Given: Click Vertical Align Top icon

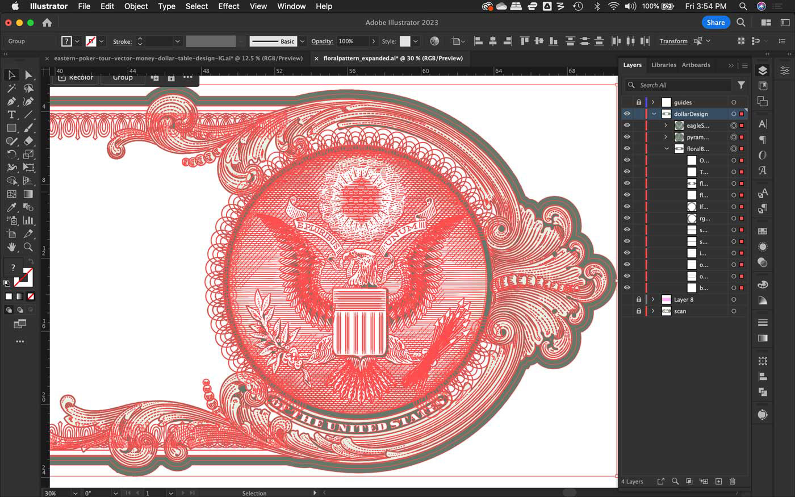Looking at the screenshot, I should coord(524,41).
